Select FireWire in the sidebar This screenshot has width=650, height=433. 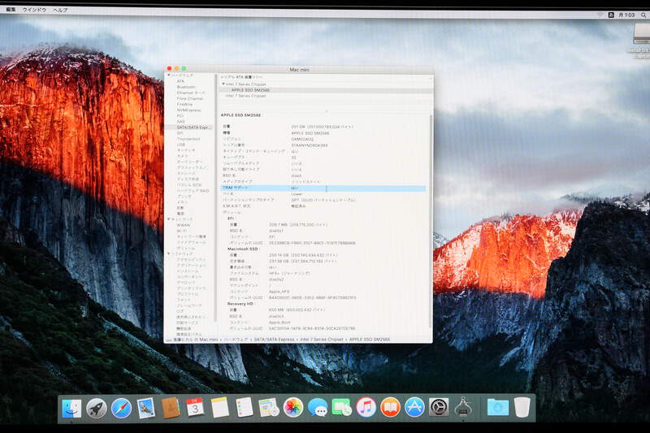(x=184, y=105)
